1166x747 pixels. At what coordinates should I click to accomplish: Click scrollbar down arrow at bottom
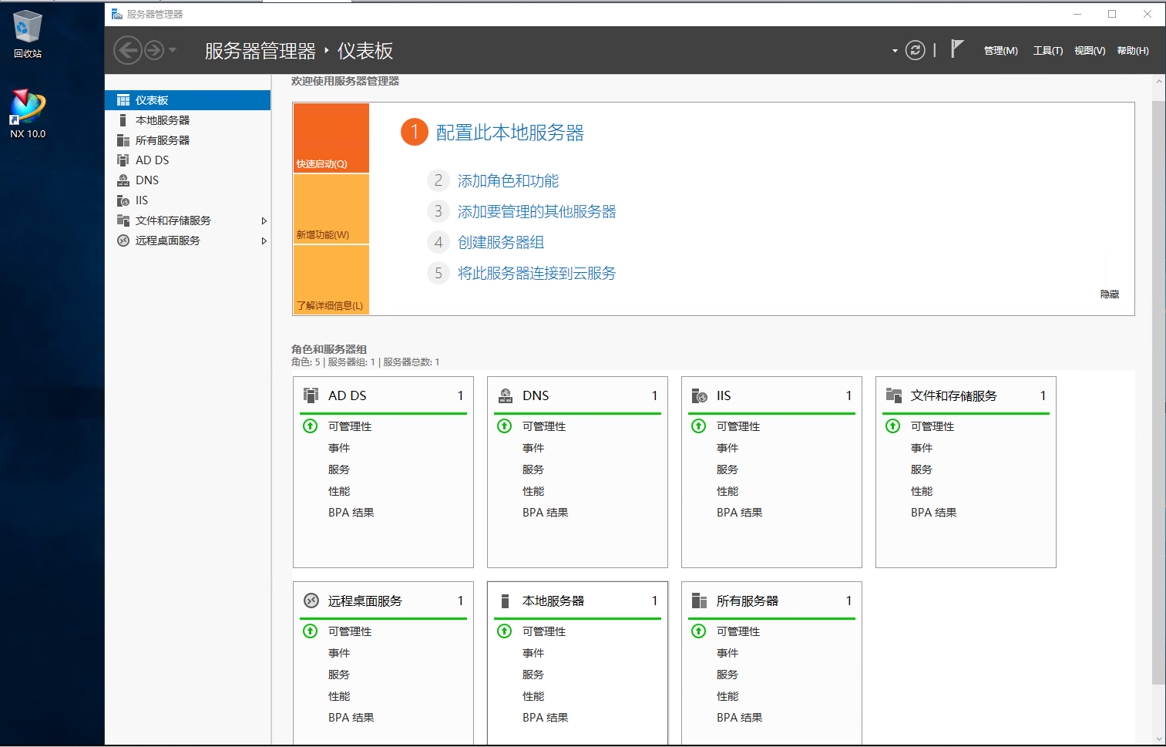click(1158, 739)
